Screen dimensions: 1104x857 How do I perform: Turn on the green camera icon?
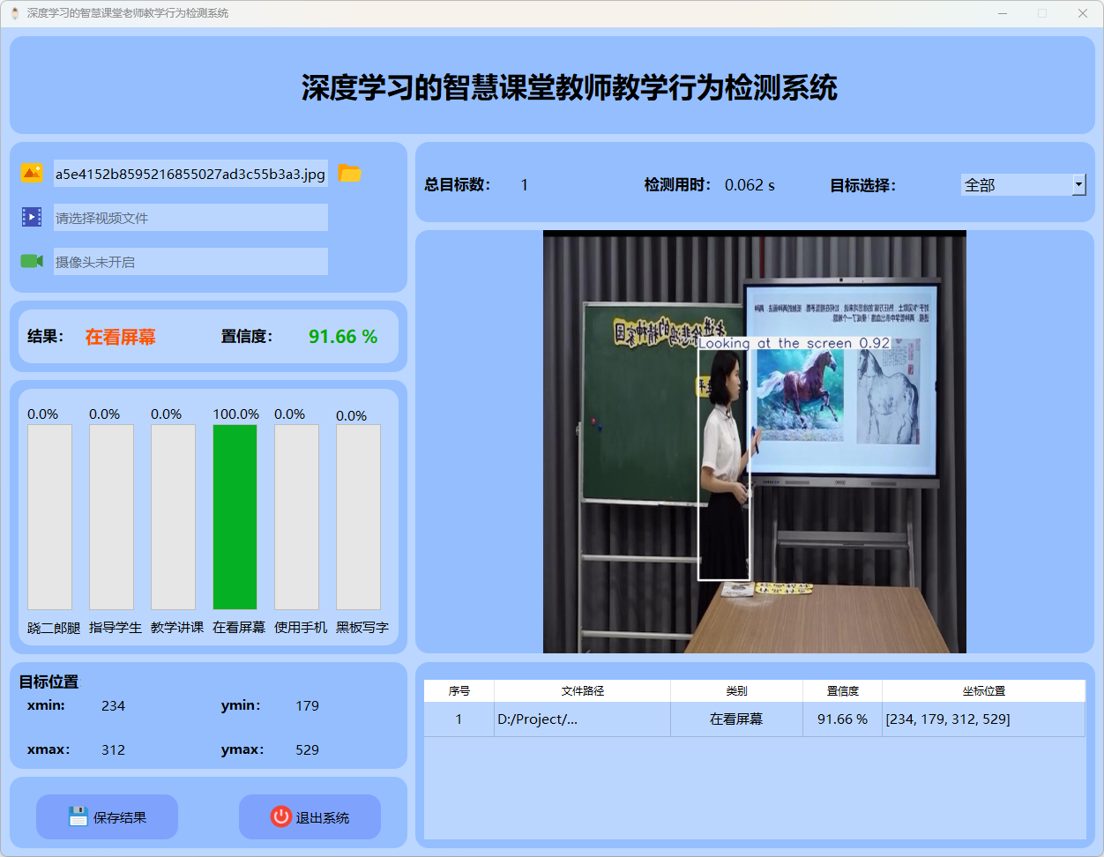(x=32, y=261)
